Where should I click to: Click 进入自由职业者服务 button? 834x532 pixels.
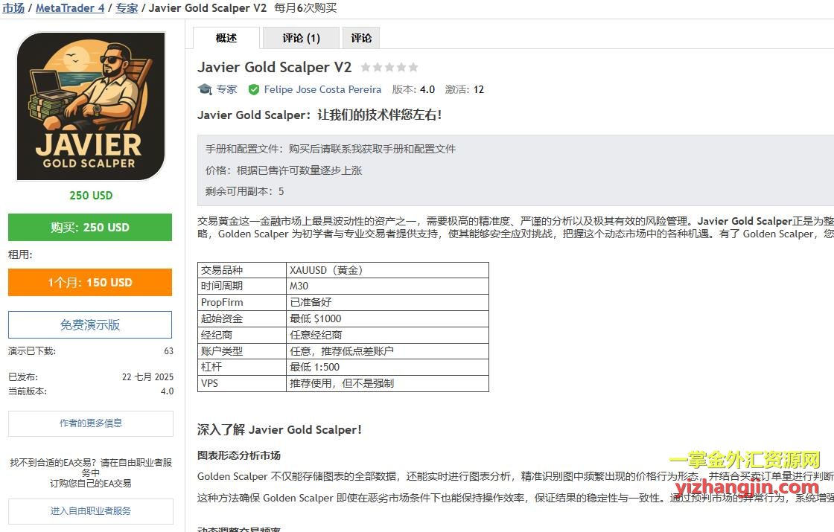pyautogui.click(x=90, y=511)
